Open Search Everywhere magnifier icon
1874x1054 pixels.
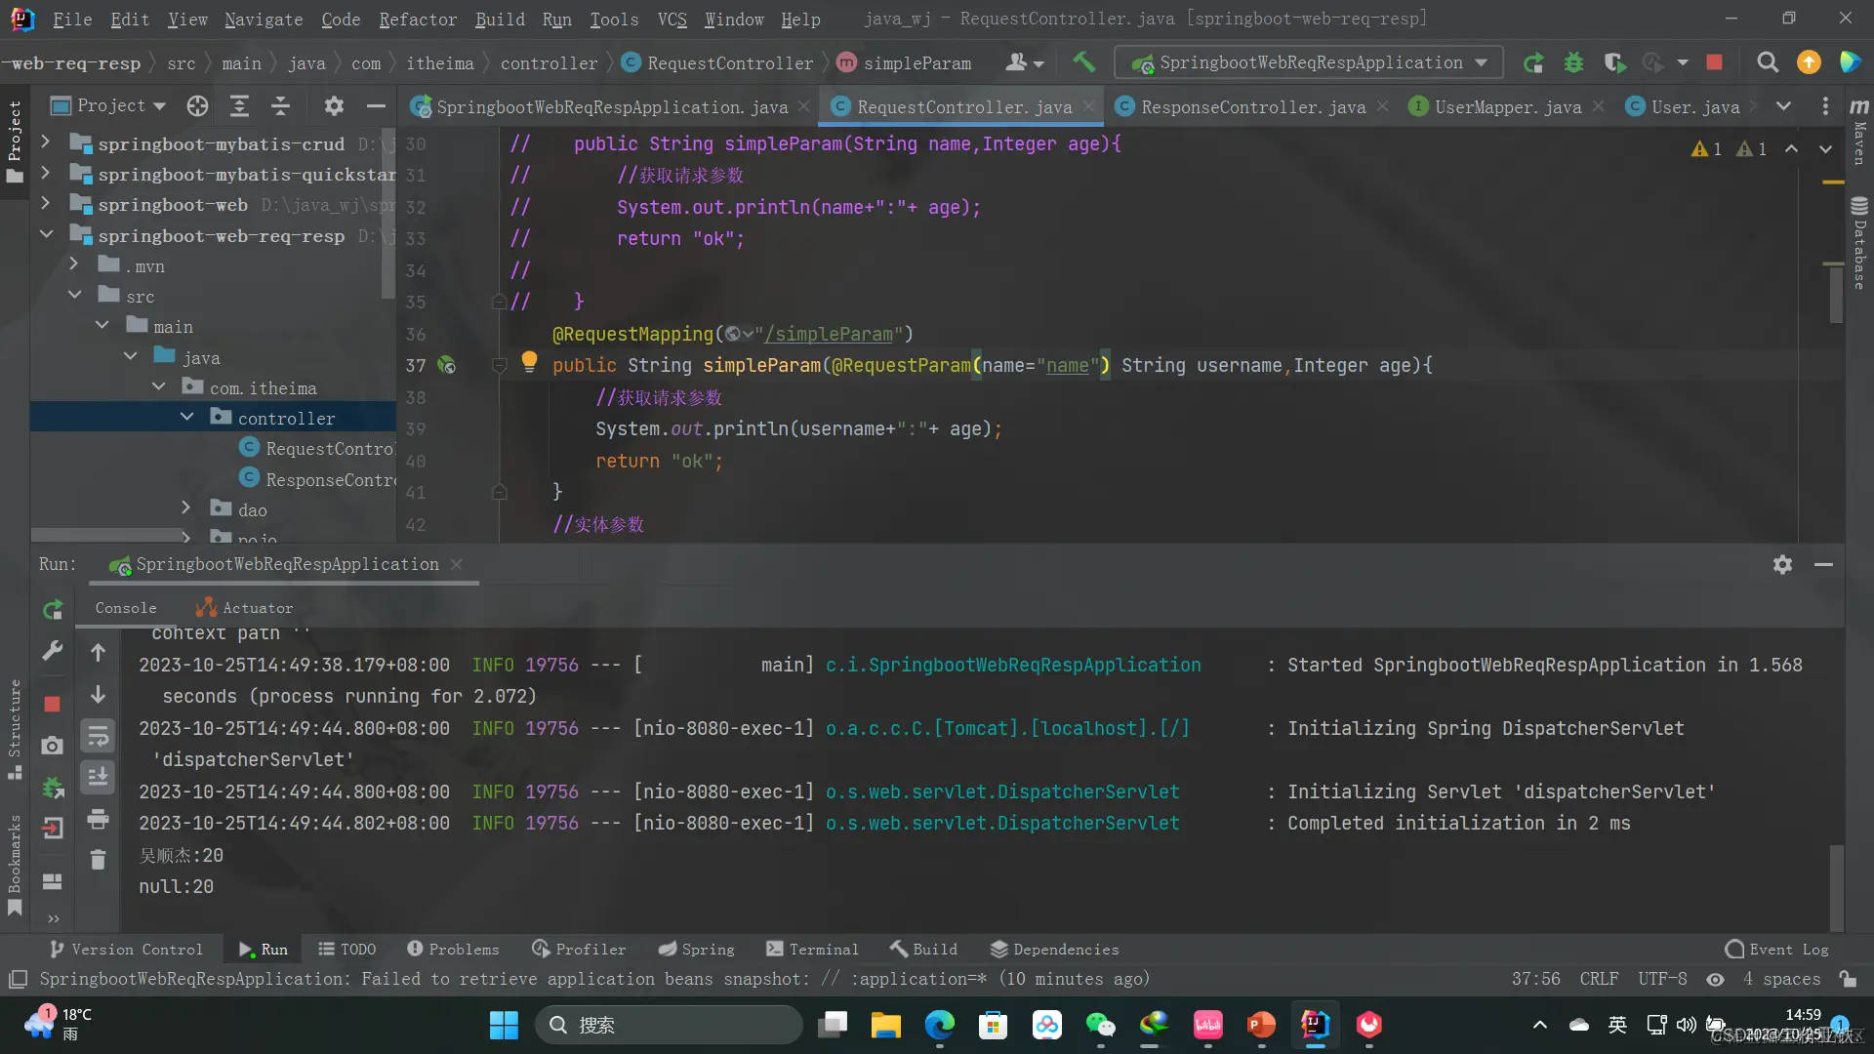click(x=1767, y=62)
